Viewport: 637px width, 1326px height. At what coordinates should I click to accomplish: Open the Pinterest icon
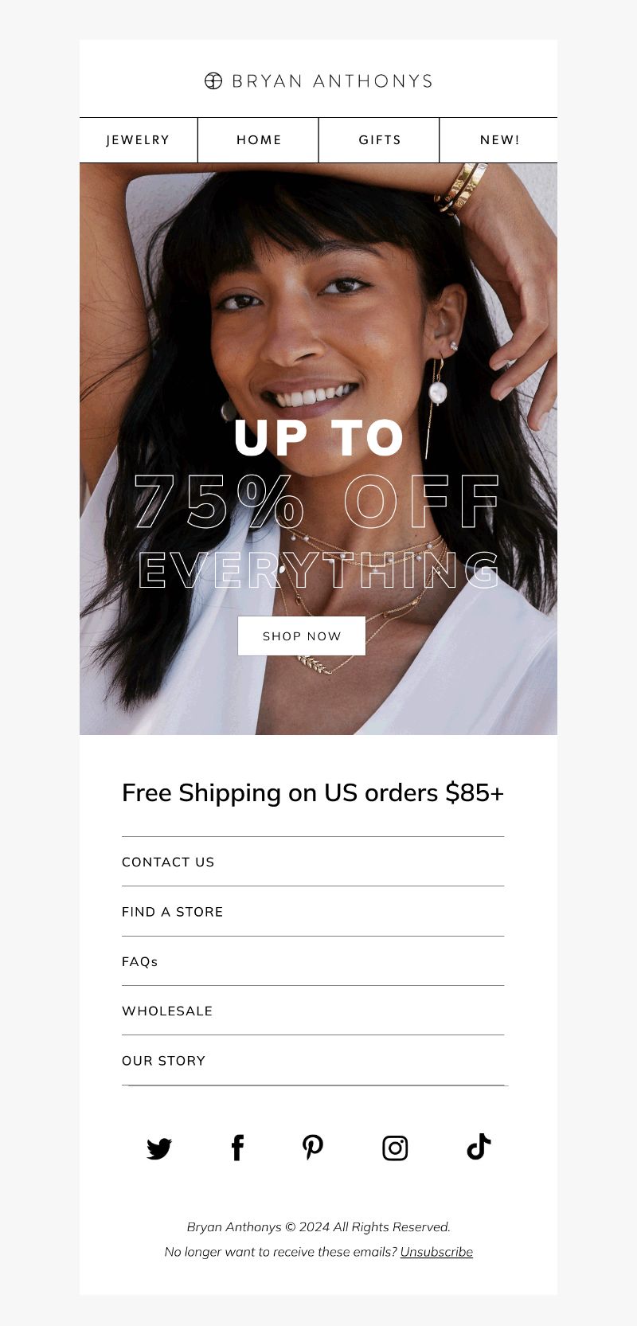[313, 1148]
